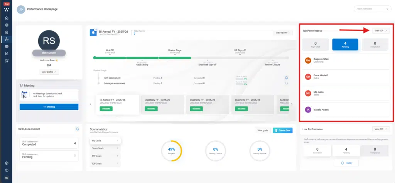Click the BW avatar for Benjamin White
Viewport: 395px width, 183px height.
tap(308, 60)
